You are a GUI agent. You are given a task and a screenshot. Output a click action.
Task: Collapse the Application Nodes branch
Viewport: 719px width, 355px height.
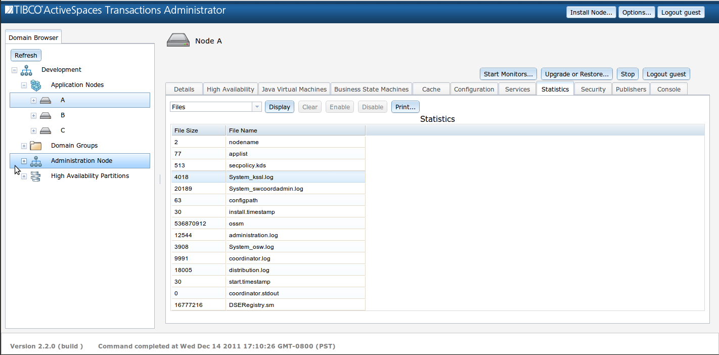pos(24,85)
